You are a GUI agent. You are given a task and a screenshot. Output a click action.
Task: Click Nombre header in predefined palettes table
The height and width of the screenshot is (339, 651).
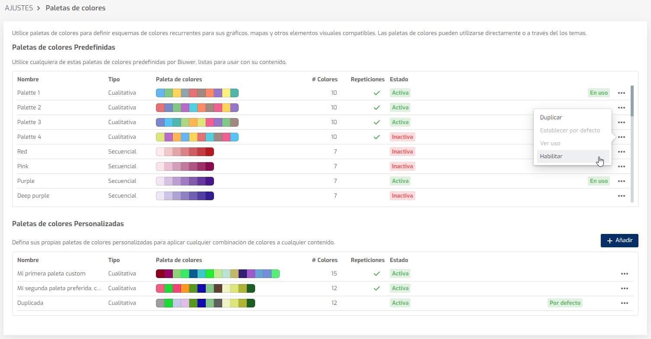tap(28, 80)
